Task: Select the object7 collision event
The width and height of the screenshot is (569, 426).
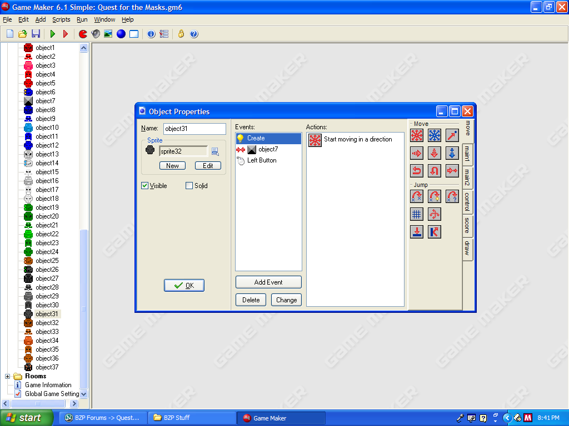Action: [x=268, y=149]
